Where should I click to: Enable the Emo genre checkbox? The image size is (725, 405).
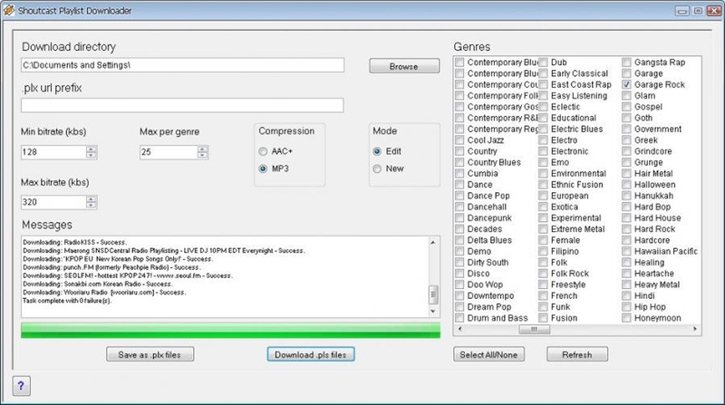[543, 162]
